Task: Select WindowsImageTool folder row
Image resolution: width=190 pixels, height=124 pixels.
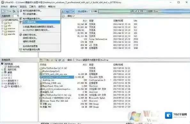Action: pyautogui.click(x=85, y=71)
